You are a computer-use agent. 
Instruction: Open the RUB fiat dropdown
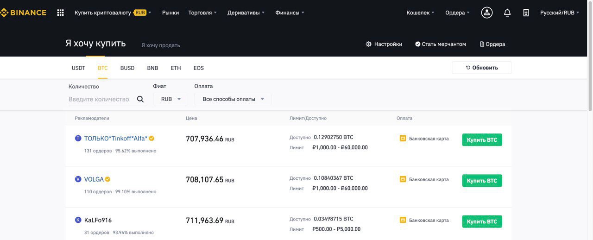tap(170, 99)
